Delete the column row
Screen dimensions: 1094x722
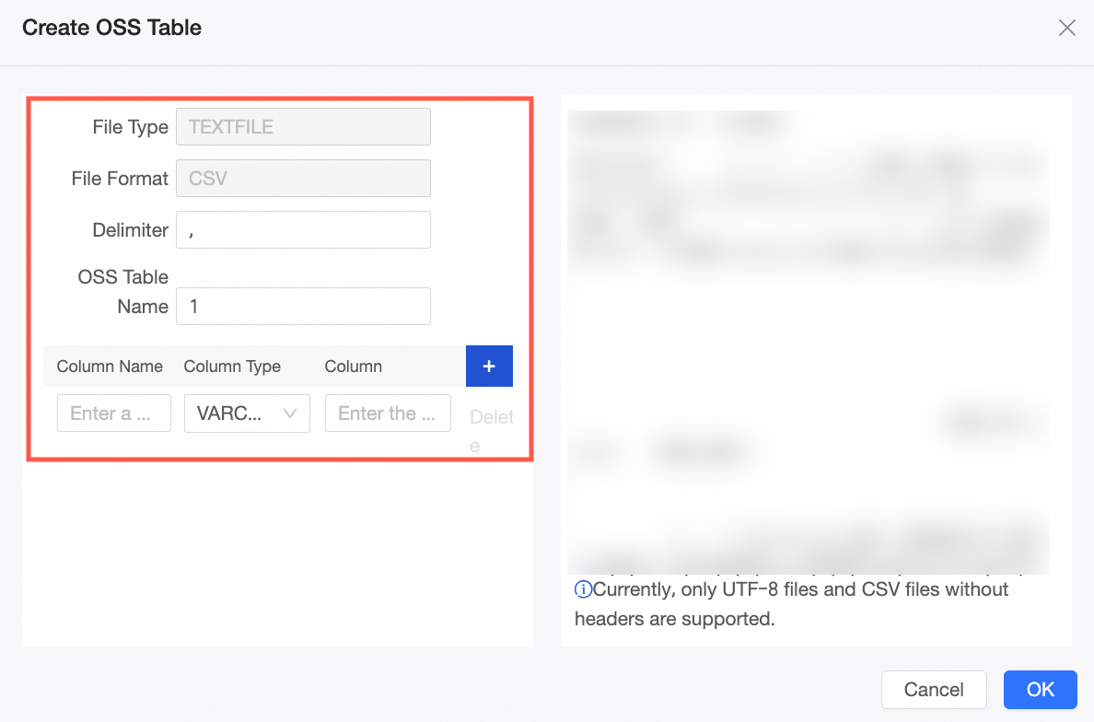click(491, 431)
